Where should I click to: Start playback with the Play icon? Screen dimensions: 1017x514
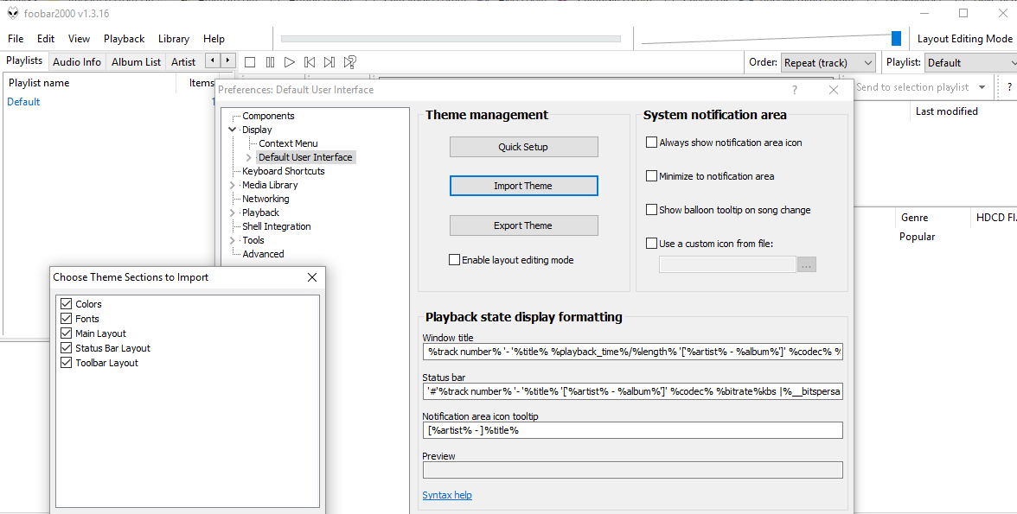290,62
